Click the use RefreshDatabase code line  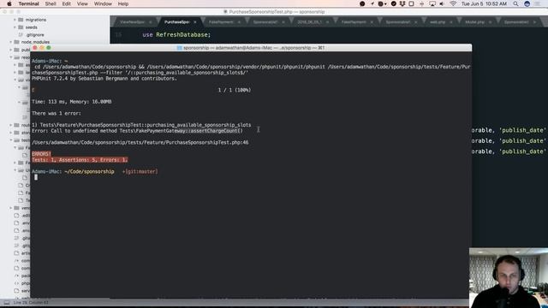[x=176, y=35]
